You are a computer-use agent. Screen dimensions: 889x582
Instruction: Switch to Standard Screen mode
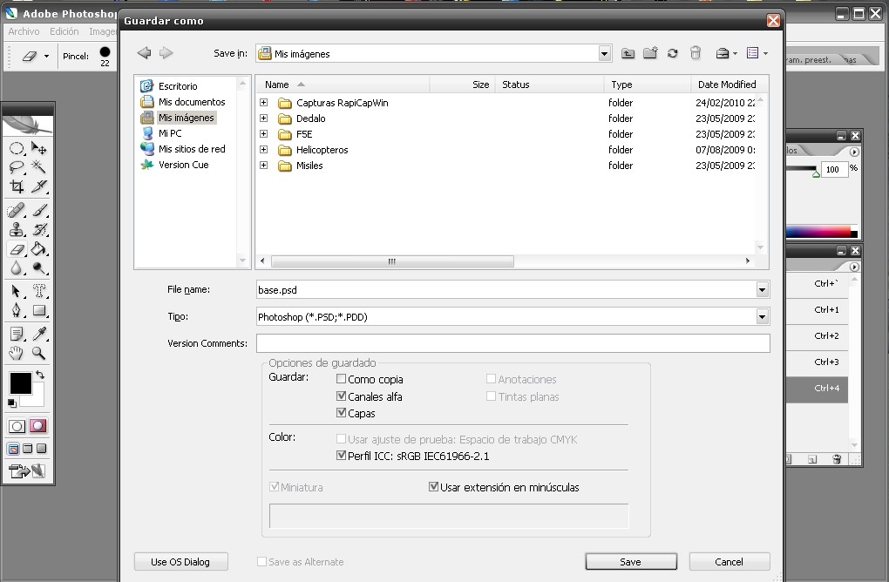pos(13,449)
